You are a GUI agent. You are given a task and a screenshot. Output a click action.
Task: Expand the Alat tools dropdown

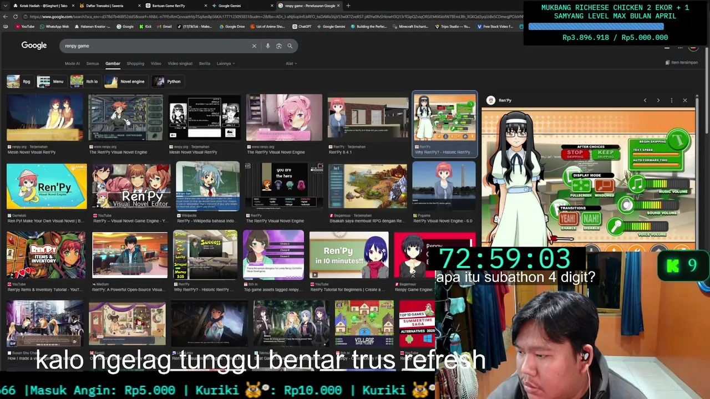click(291, 63)
